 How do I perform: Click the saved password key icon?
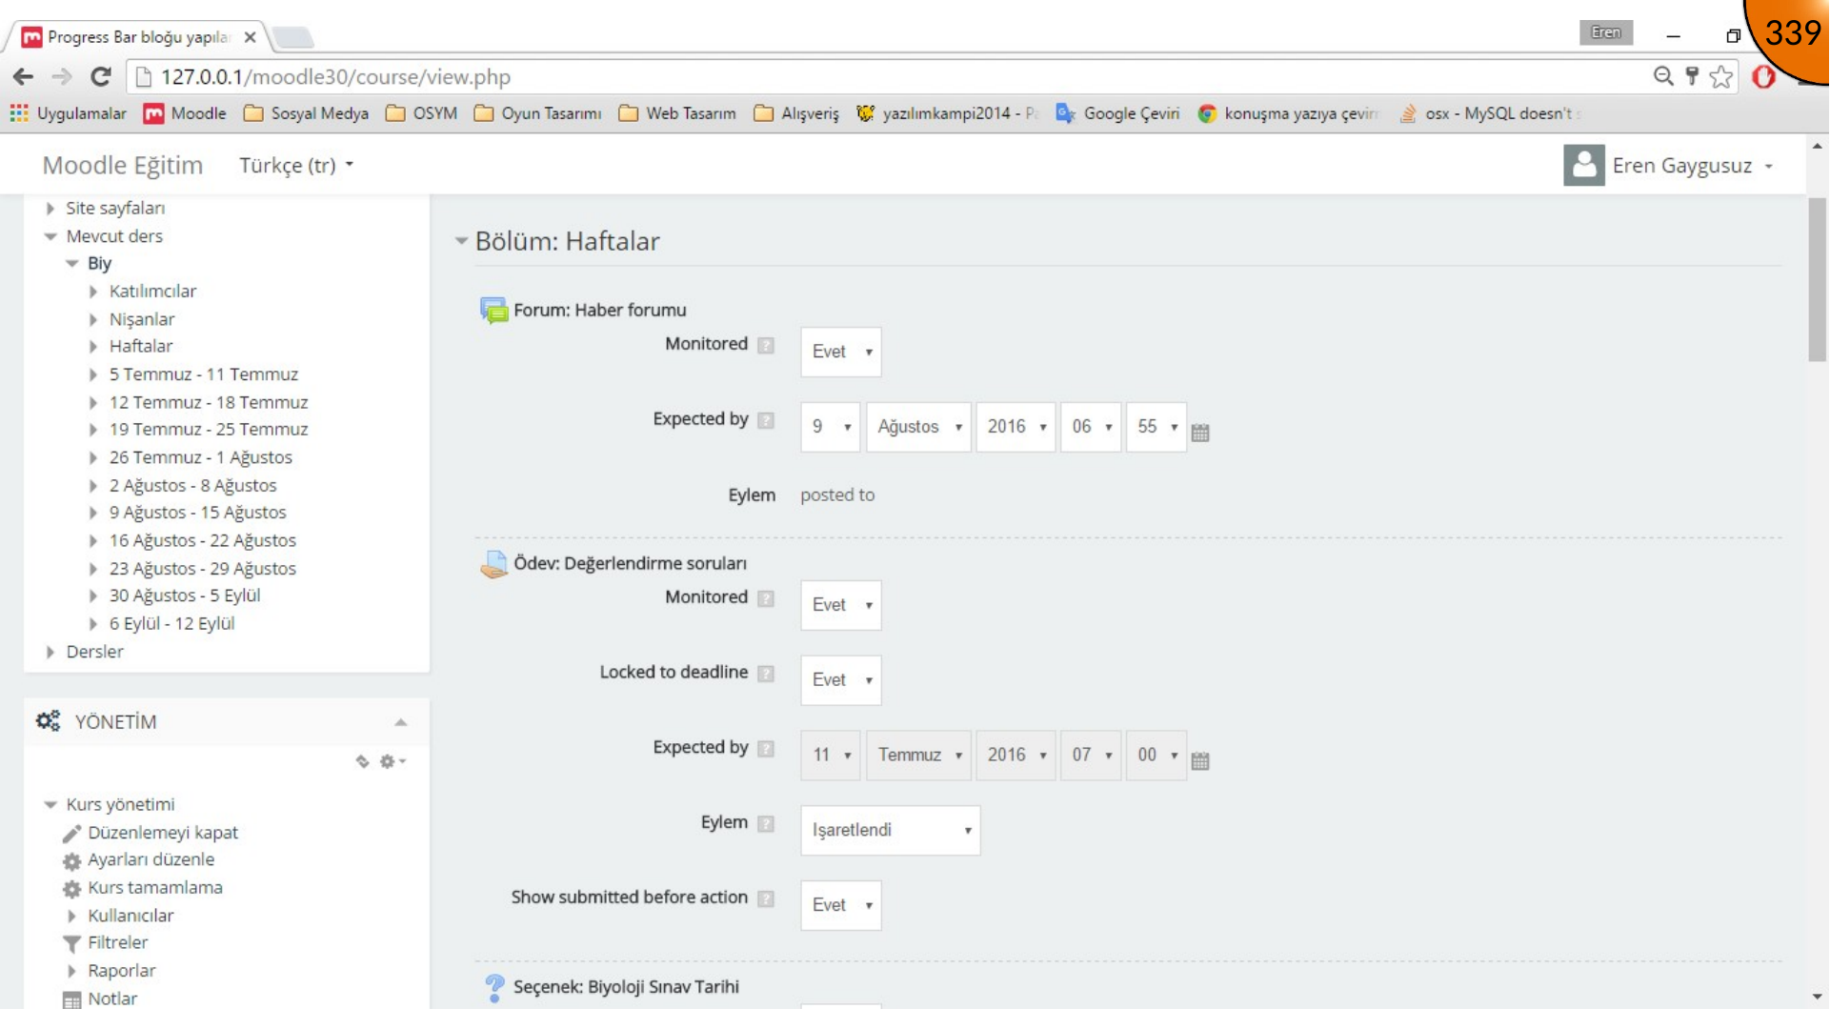point(1692,76)
